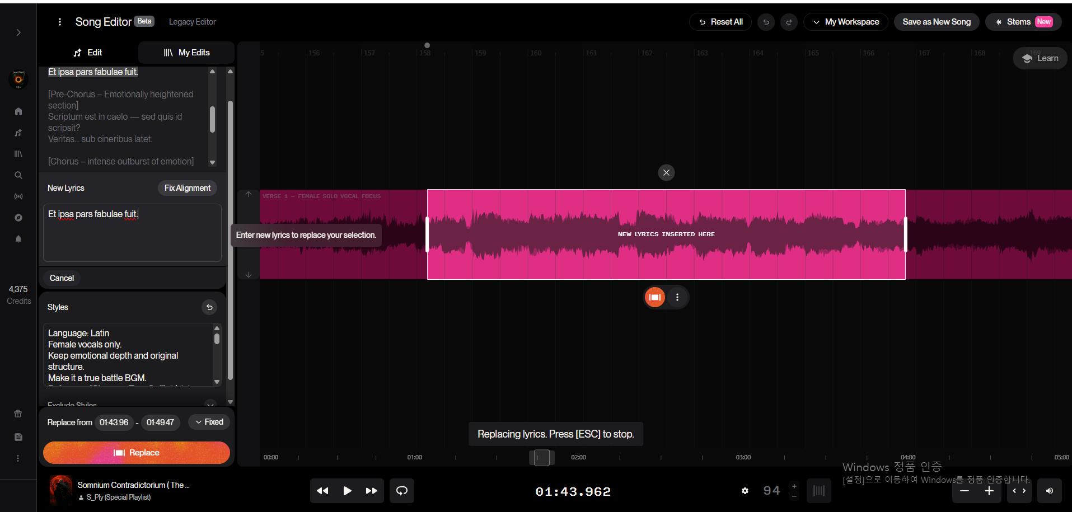This screenshot has width=1072, height=512.
Task: Click the speaker volume icon
Action: 1049,491
